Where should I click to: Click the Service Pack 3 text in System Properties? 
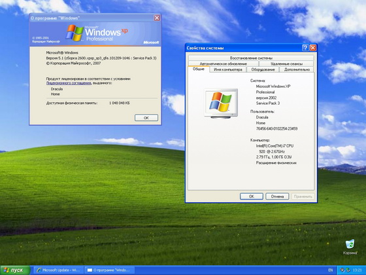pyautogui.click(x=268, y=103)
